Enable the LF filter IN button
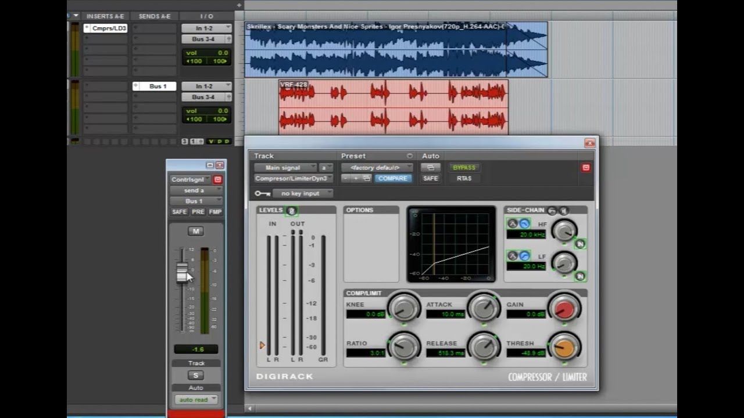This screenshot has height=418, width=744. pos(580,276)
